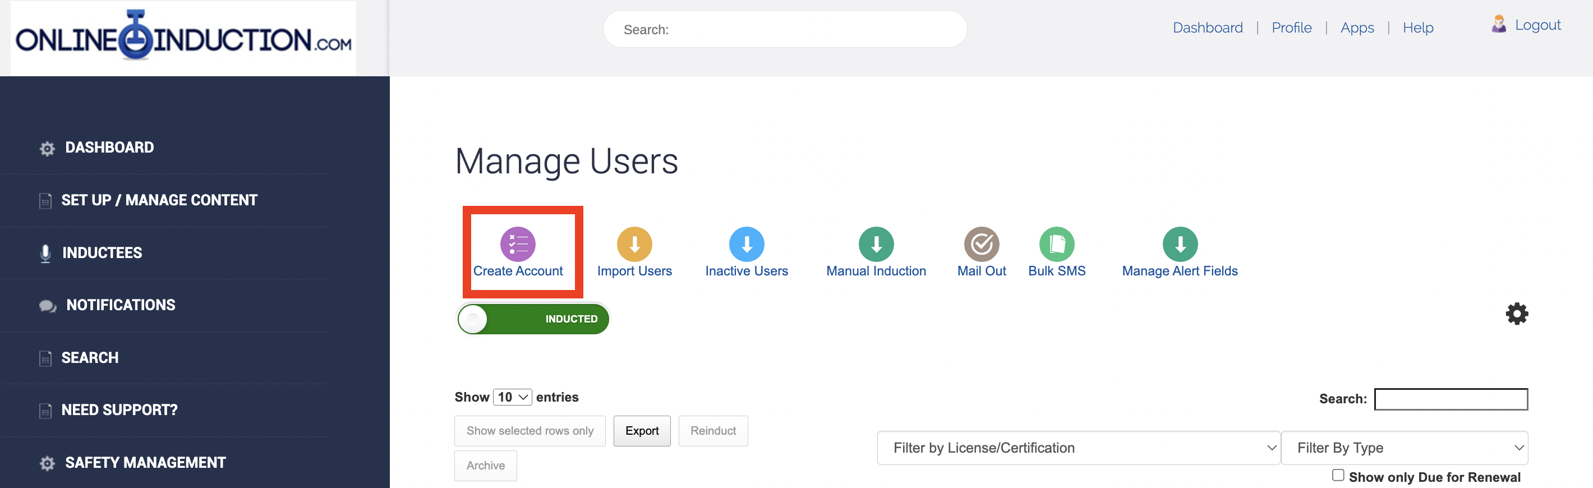
Task: Open Set Up / Manage Content menu
Action: coord(159,200)
